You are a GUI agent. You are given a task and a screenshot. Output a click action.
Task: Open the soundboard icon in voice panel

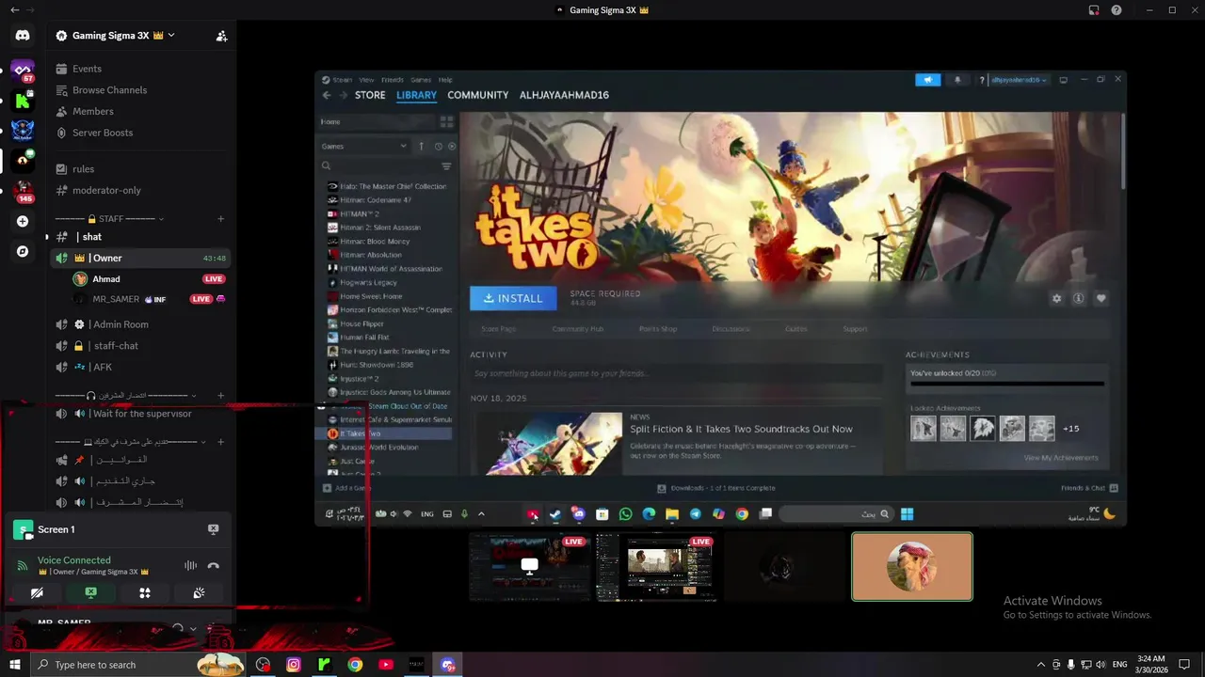[199, 593]
